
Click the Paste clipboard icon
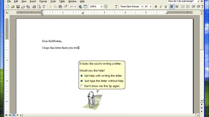point(60,7)
